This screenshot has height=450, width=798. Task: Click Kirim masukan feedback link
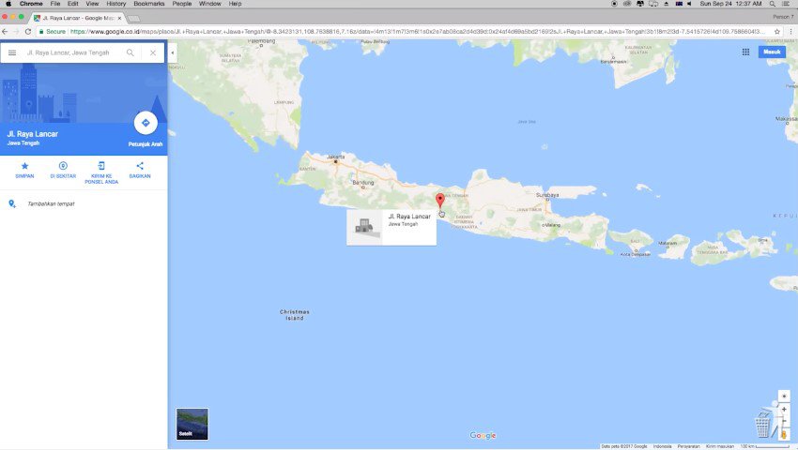(720, 446)
